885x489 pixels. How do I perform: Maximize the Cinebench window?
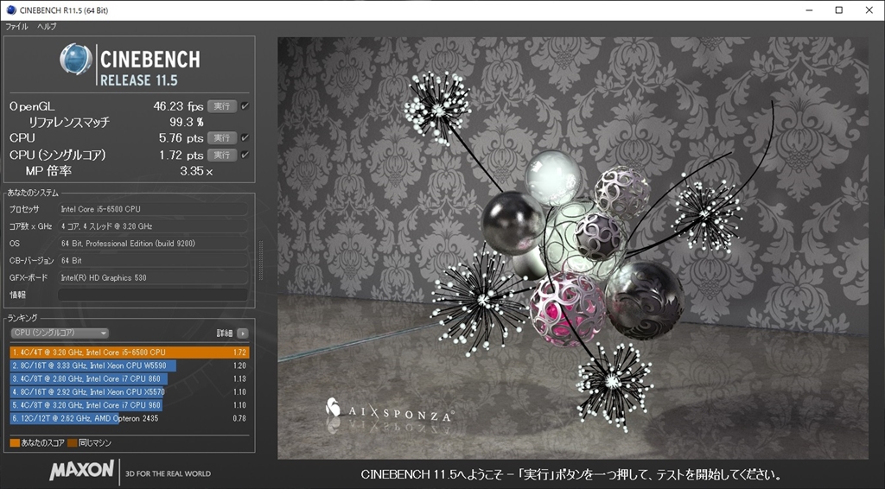(x=838, y=10)
